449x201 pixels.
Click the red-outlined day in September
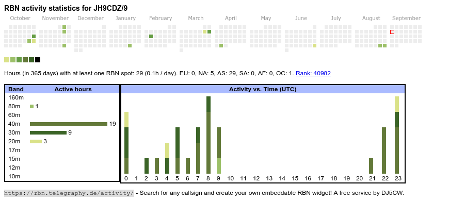[392, 32]
